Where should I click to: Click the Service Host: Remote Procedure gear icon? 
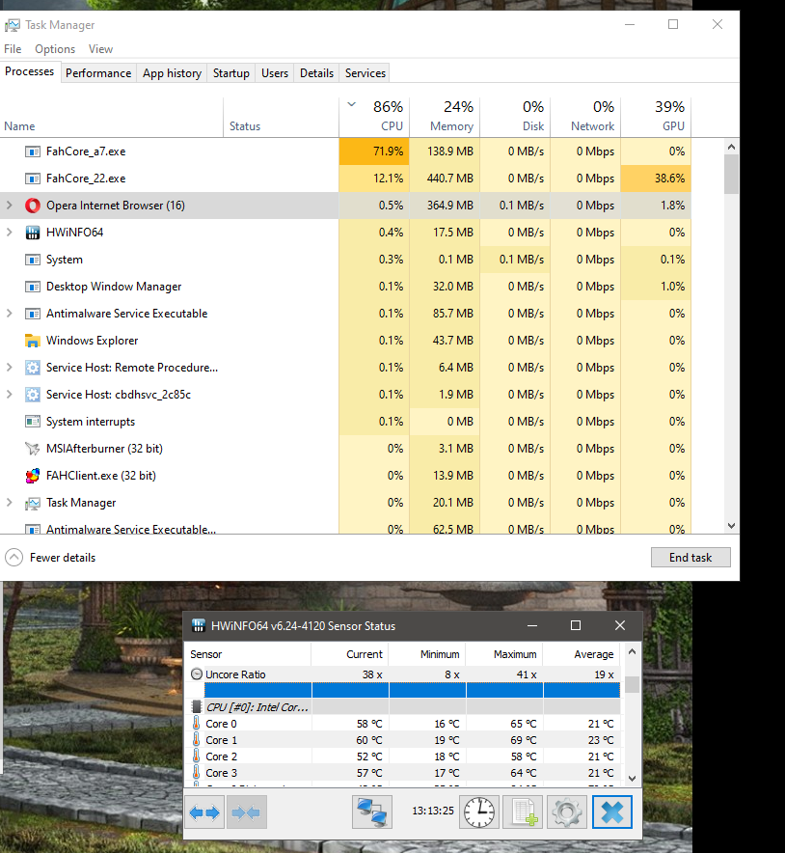(33, 368)
